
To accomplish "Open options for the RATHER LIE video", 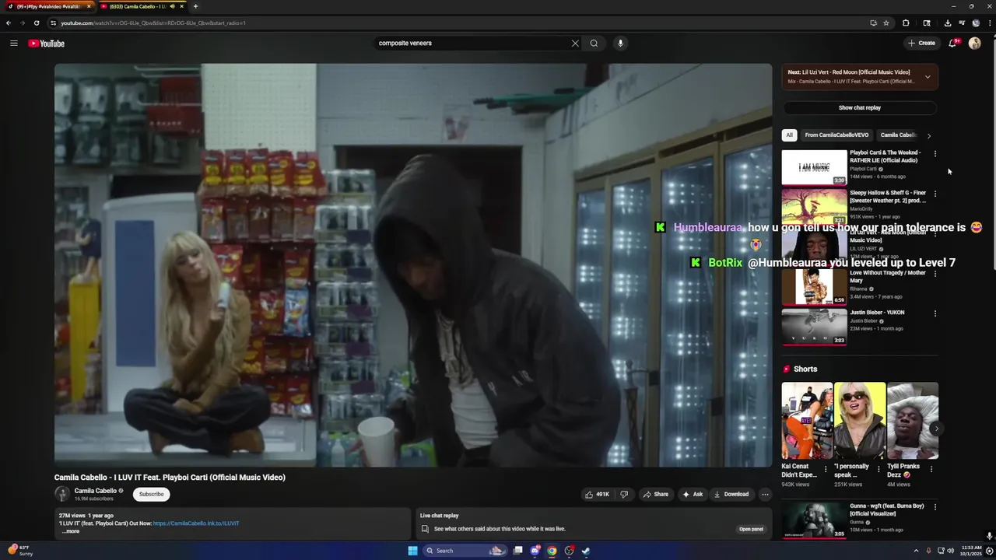I will pyautogui.click(x=935, y=153).
